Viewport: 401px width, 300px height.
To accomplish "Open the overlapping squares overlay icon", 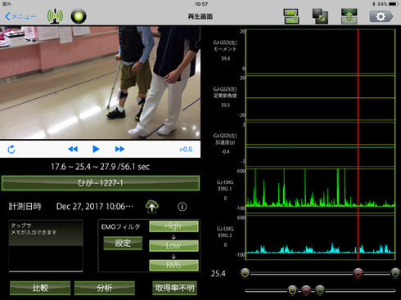I will tap(320, 16).
